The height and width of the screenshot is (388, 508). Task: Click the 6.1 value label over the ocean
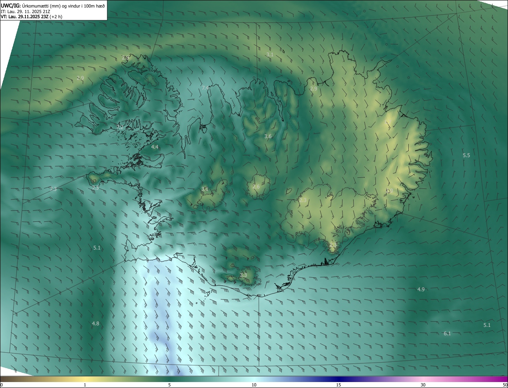(447, 333)
